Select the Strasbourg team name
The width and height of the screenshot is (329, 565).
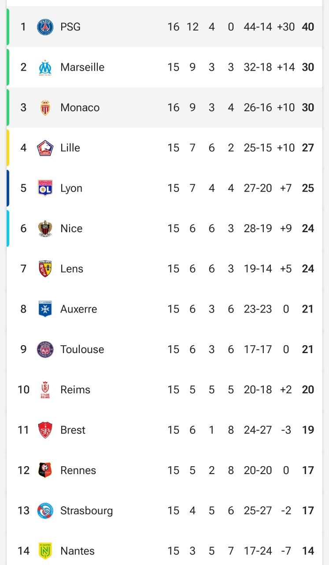(x=87, y=511)
